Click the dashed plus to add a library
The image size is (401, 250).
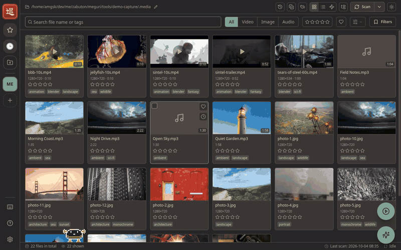(10, 100)
